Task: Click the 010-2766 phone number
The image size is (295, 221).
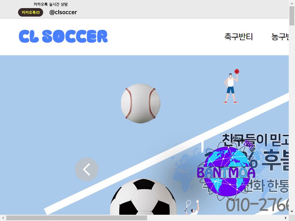Action: tap(257, 205)
